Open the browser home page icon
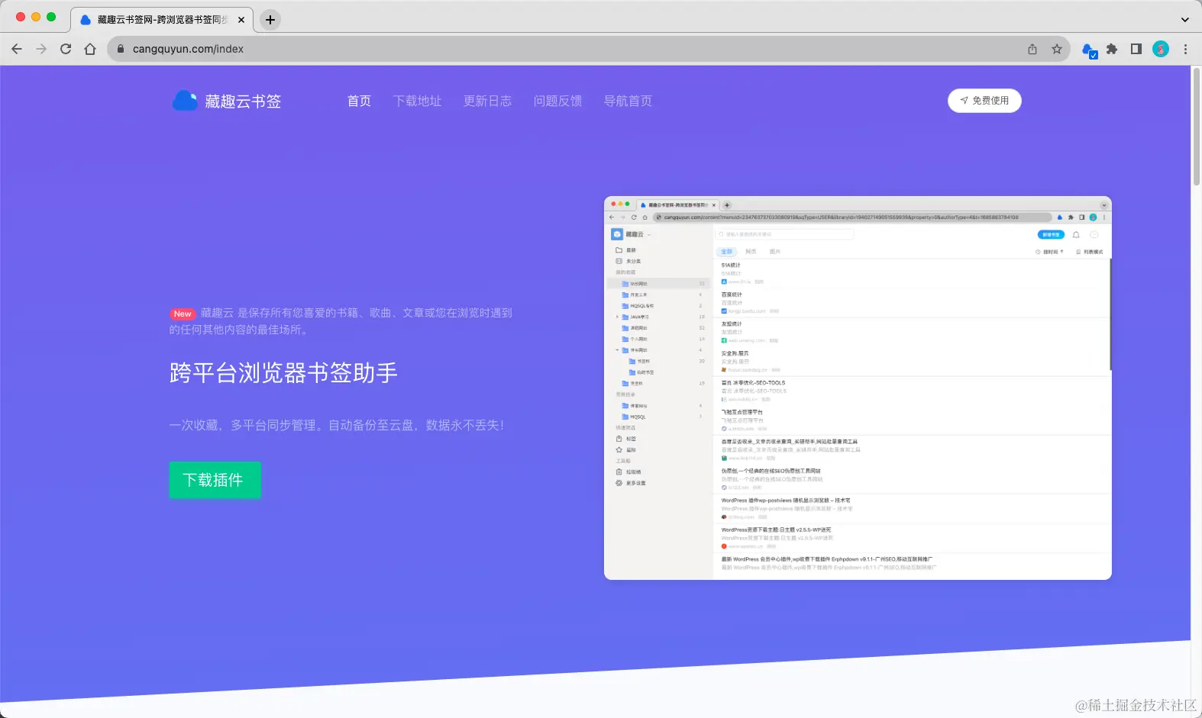Viewport: 1202px width, 718px height. tap(90, 49)
